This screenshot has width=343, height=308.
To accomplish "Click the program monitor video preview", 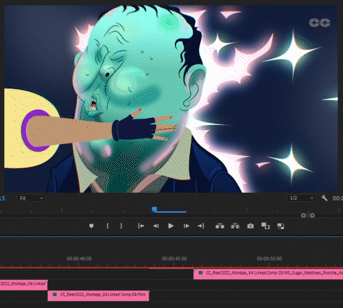I will (171, 99).
